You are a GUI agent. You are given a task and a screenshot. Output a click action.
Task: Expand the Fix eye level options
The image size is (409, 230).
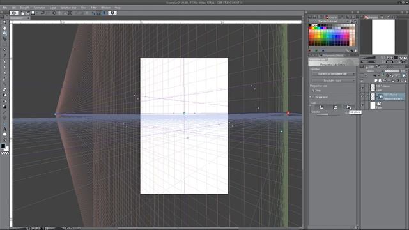pos(311,97)
